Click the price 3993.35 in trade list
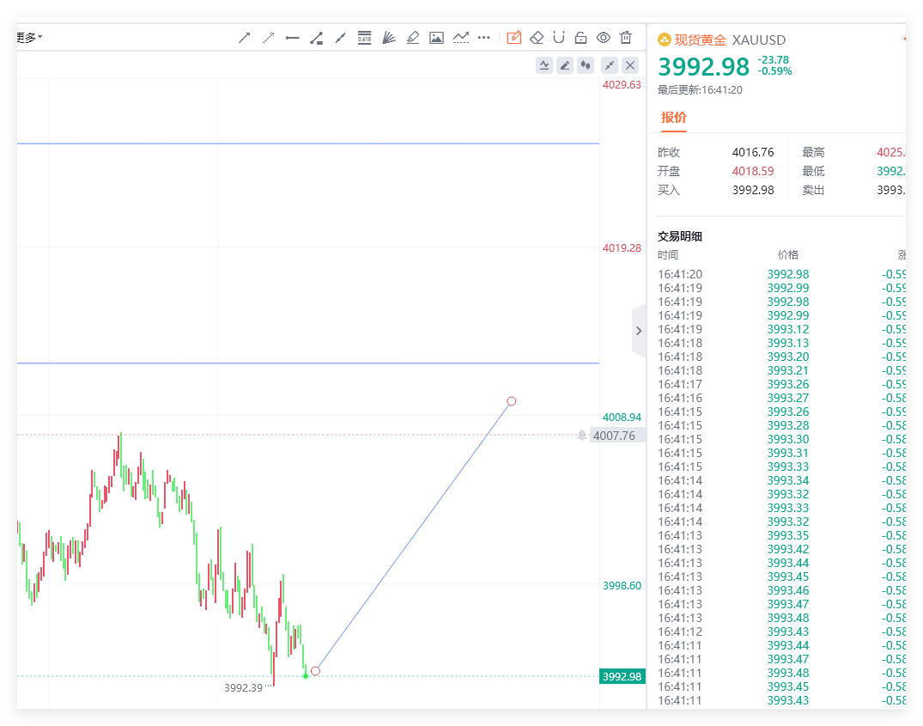 tap(787, 535)
